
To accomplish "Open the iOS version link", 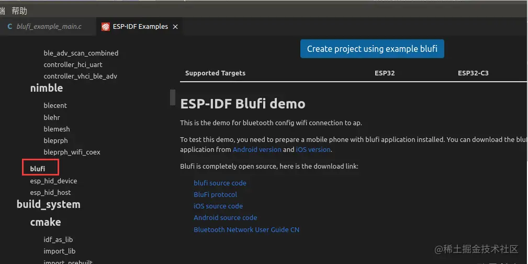I will point(313,149).
